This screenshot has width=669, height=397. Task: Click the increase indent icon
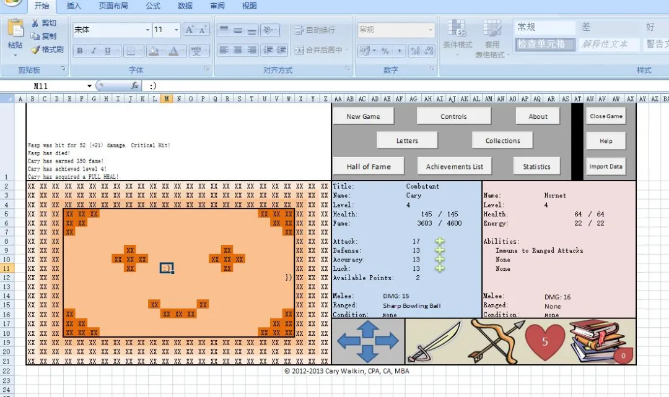(x=281, y=50)
